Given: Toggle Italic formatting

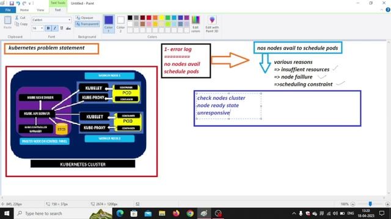Looking at the screenshot, I should coord(55,29).
